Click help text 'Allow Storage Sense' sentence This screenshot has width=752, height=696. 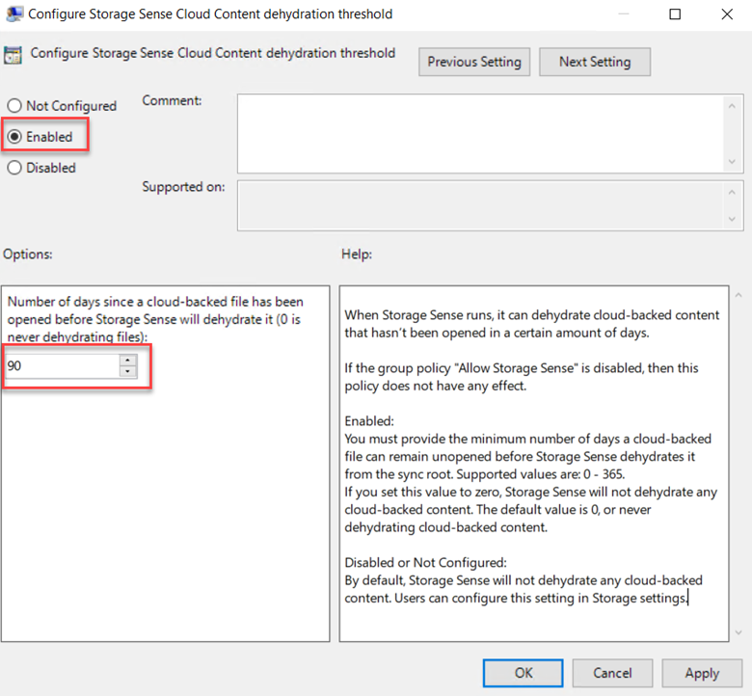(x=522, y=377)
